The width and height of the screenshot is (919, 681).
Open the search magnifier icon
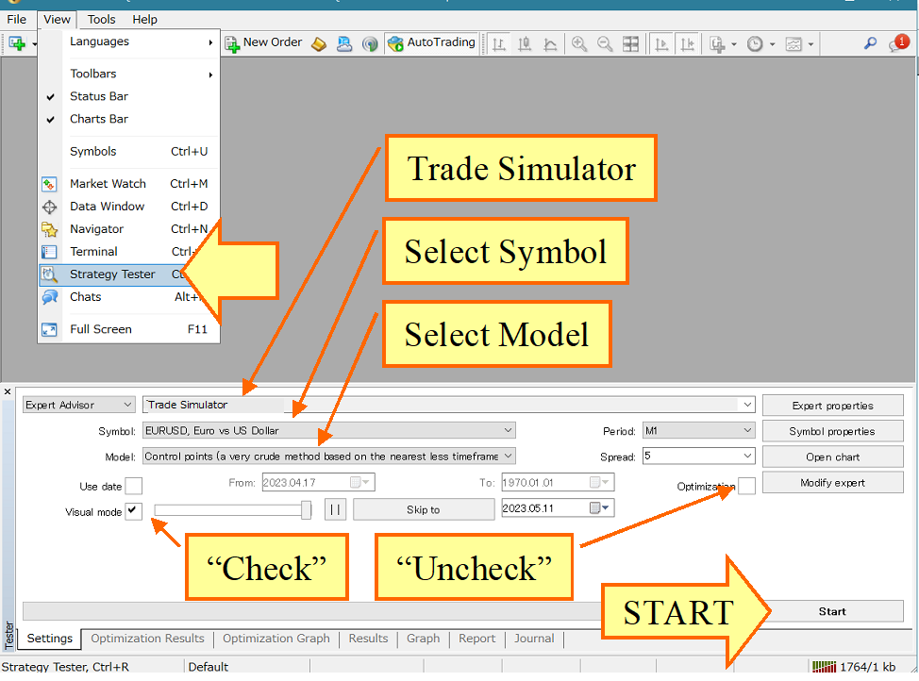tap(870, 43)
